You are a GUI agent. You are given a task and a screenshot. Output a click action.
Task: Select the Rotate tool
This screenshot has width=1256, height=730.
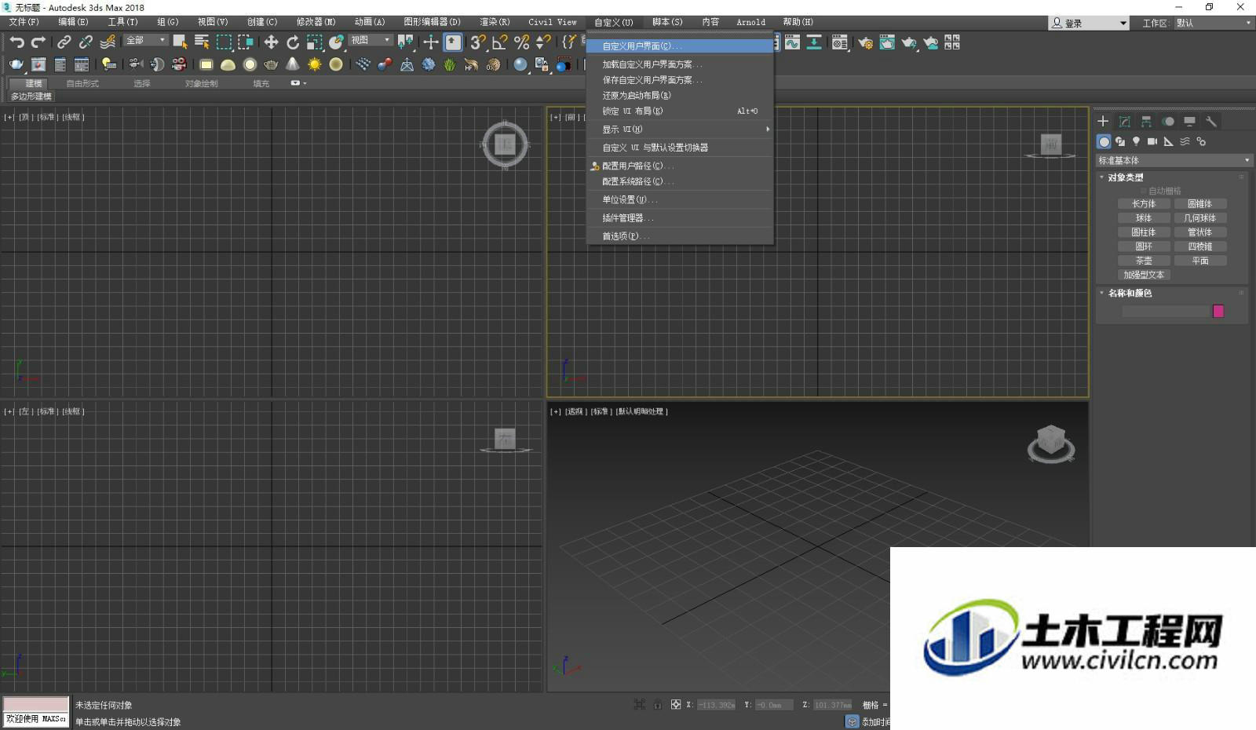293,42
